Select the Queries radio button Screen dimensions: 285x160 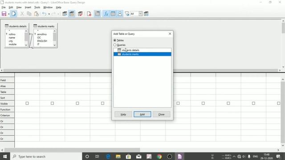coord(115,45)
